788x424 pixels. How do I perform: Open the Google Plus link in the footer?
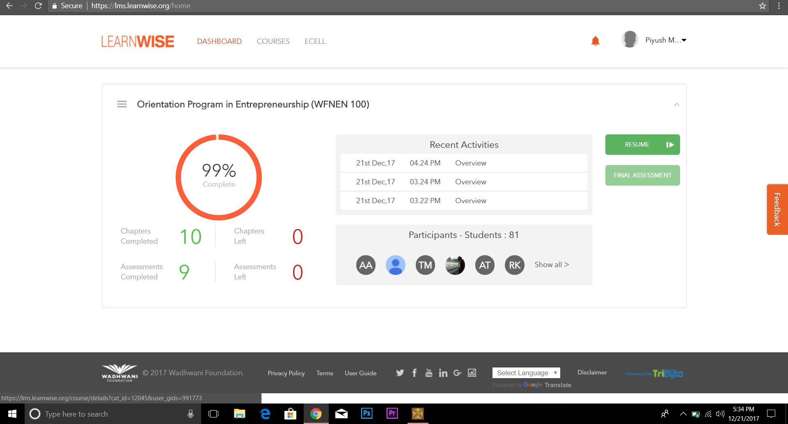click(458, 373)
